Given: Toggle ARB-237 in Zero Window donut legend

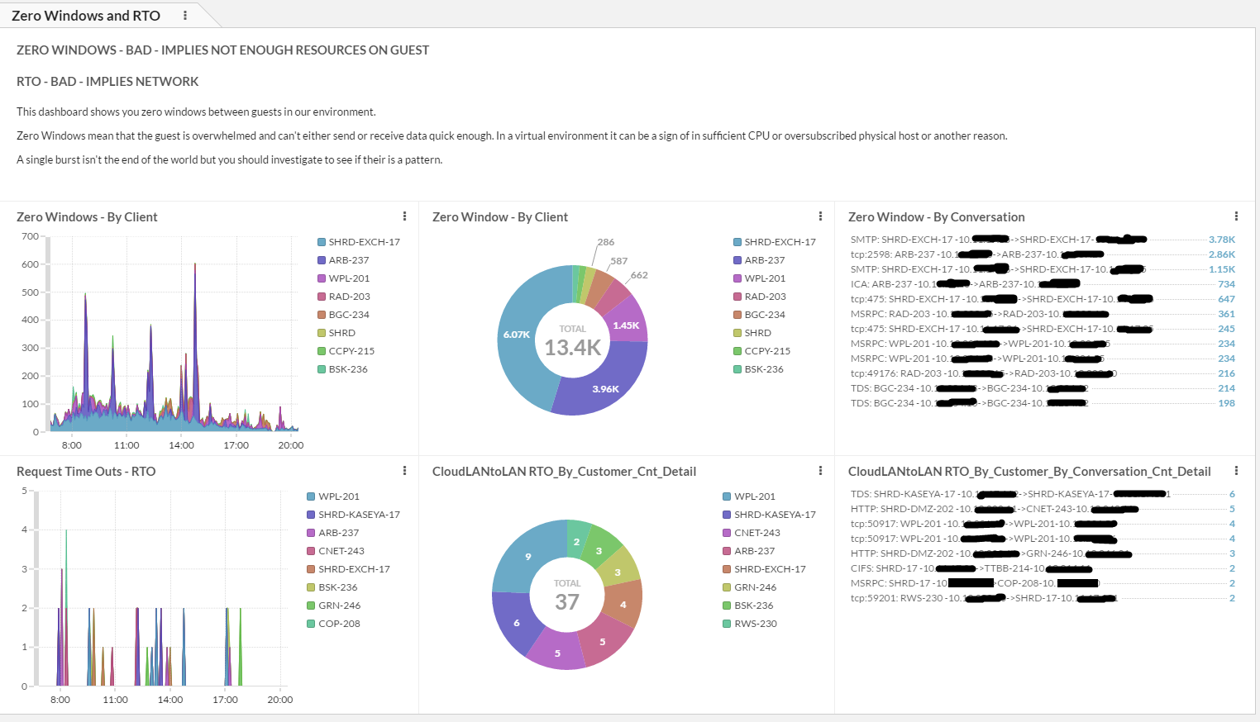Looking at the screenshot, I should tap(760, 260).
